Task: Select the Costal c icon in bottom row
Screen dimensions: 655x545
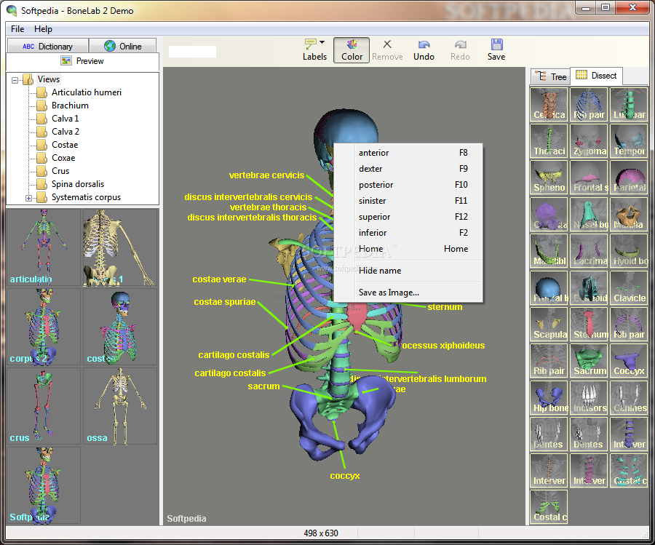Action: click(x=549, y=507)
